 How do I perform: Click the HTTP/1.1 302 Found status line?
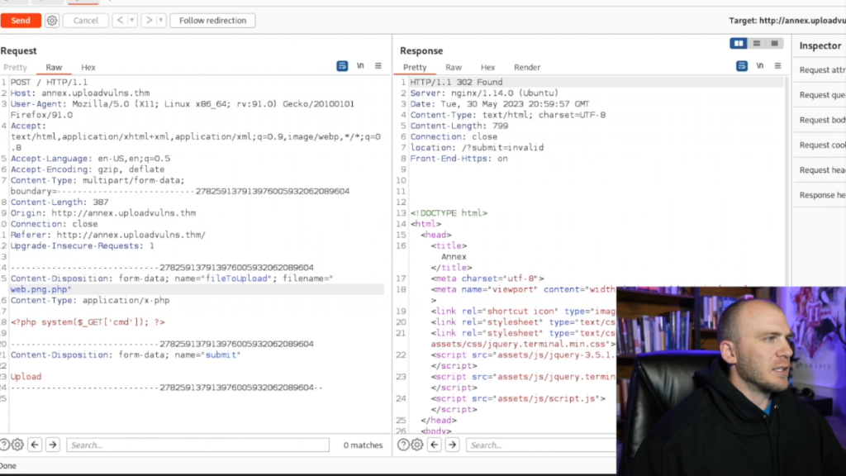click(x=456, y=82)
